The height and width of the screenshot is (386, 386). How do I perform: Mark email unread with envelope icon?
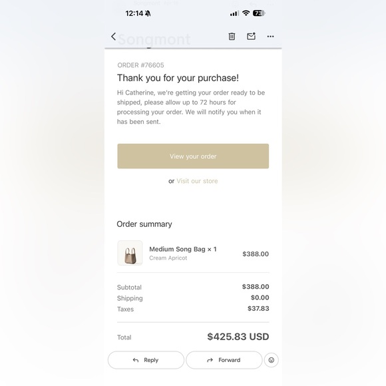[251, 36]
